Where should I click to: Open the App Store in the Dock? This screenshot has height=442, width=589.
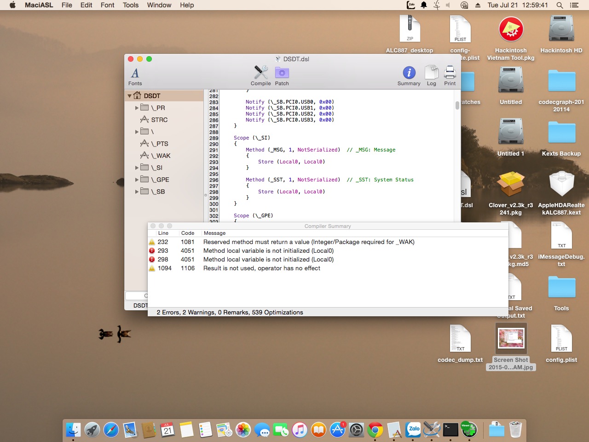point(337,430)
